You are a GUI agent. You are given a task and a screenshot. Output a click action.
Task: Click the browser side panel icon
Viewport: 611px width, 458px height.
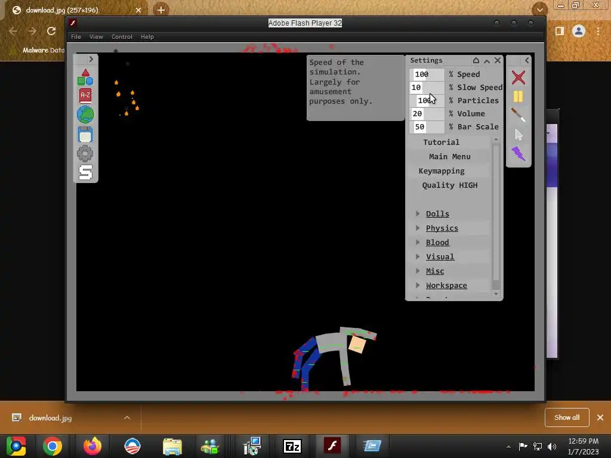click(560, 31)
